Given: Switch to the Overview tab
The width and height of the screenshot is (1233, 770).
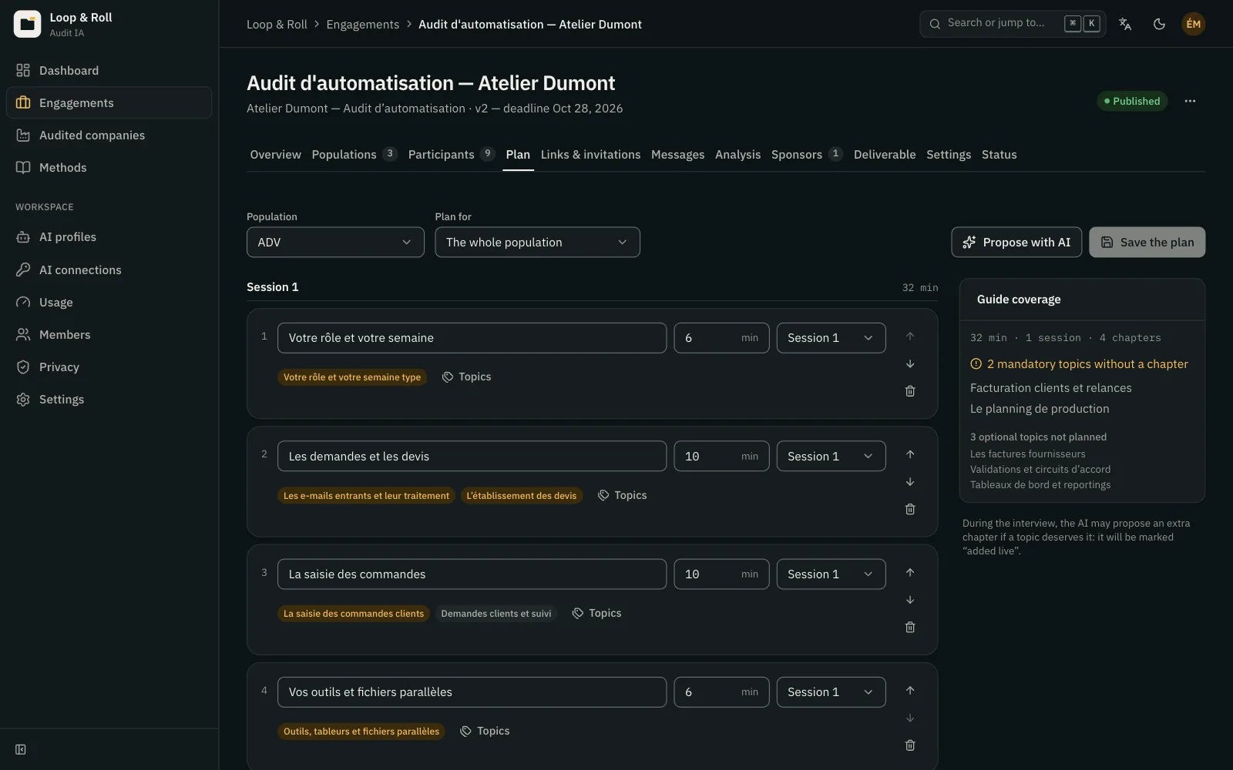Looking at the screenshot, I should click(x=275, y=155).
